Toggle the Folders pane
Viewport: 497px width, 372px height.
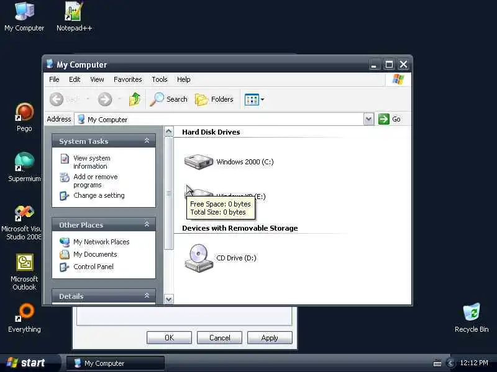click(214, 99)
